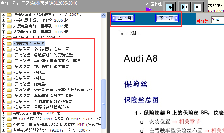Click folder icon of 继电器位置分配和保险丝位置分配

(9, 90)
